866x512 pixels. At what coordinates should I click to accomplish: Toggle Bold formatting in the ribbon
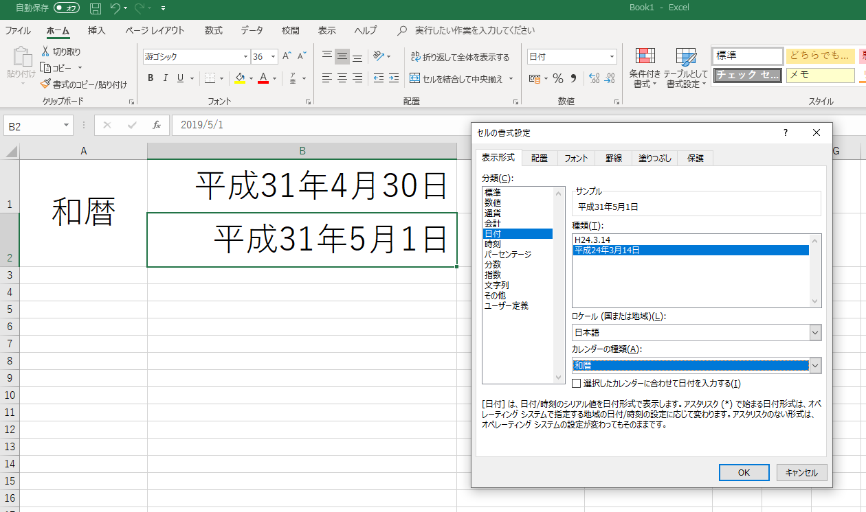click(x=151, y=78)
